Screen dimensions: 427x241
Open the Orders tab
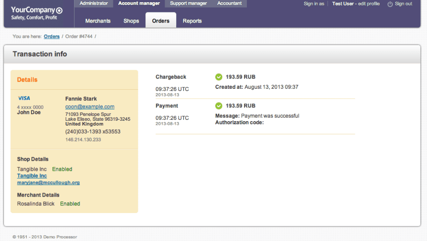tap(161, 21)
